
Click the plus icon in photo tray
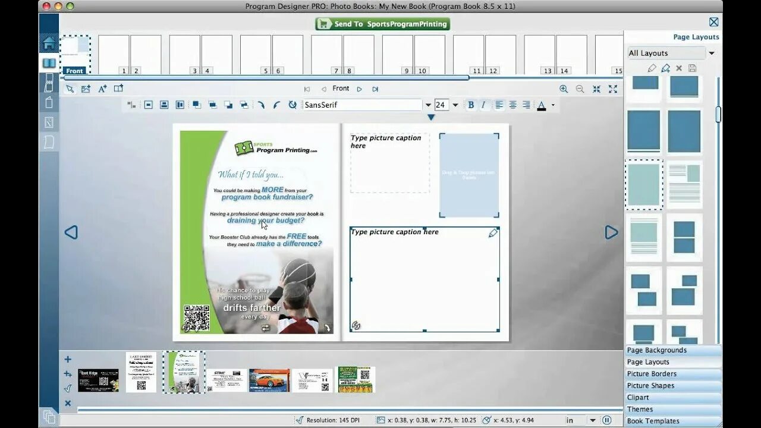[x=68, y=360]
